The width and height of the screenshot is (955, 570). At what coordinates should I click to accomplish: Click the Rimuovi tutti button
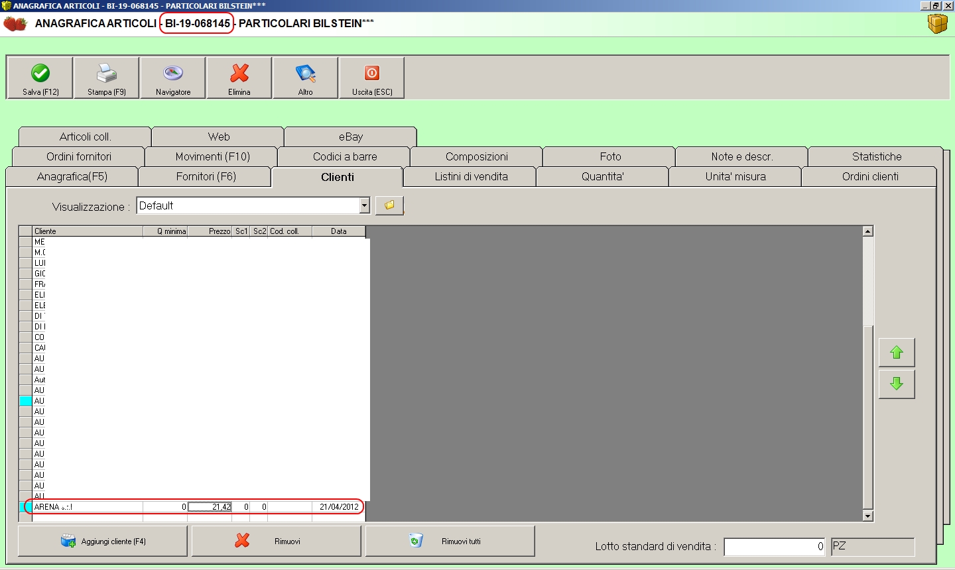(450, 541)
